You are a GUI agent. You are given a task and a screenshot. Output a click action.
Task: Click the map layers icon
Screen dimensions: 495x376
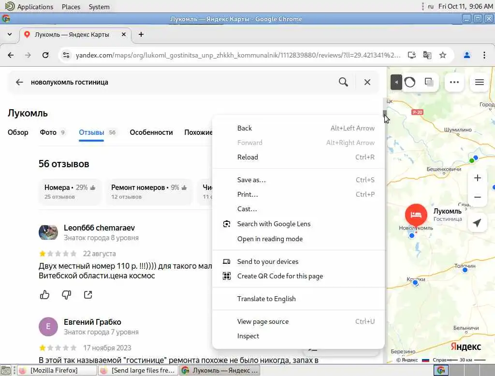(429, 82)
